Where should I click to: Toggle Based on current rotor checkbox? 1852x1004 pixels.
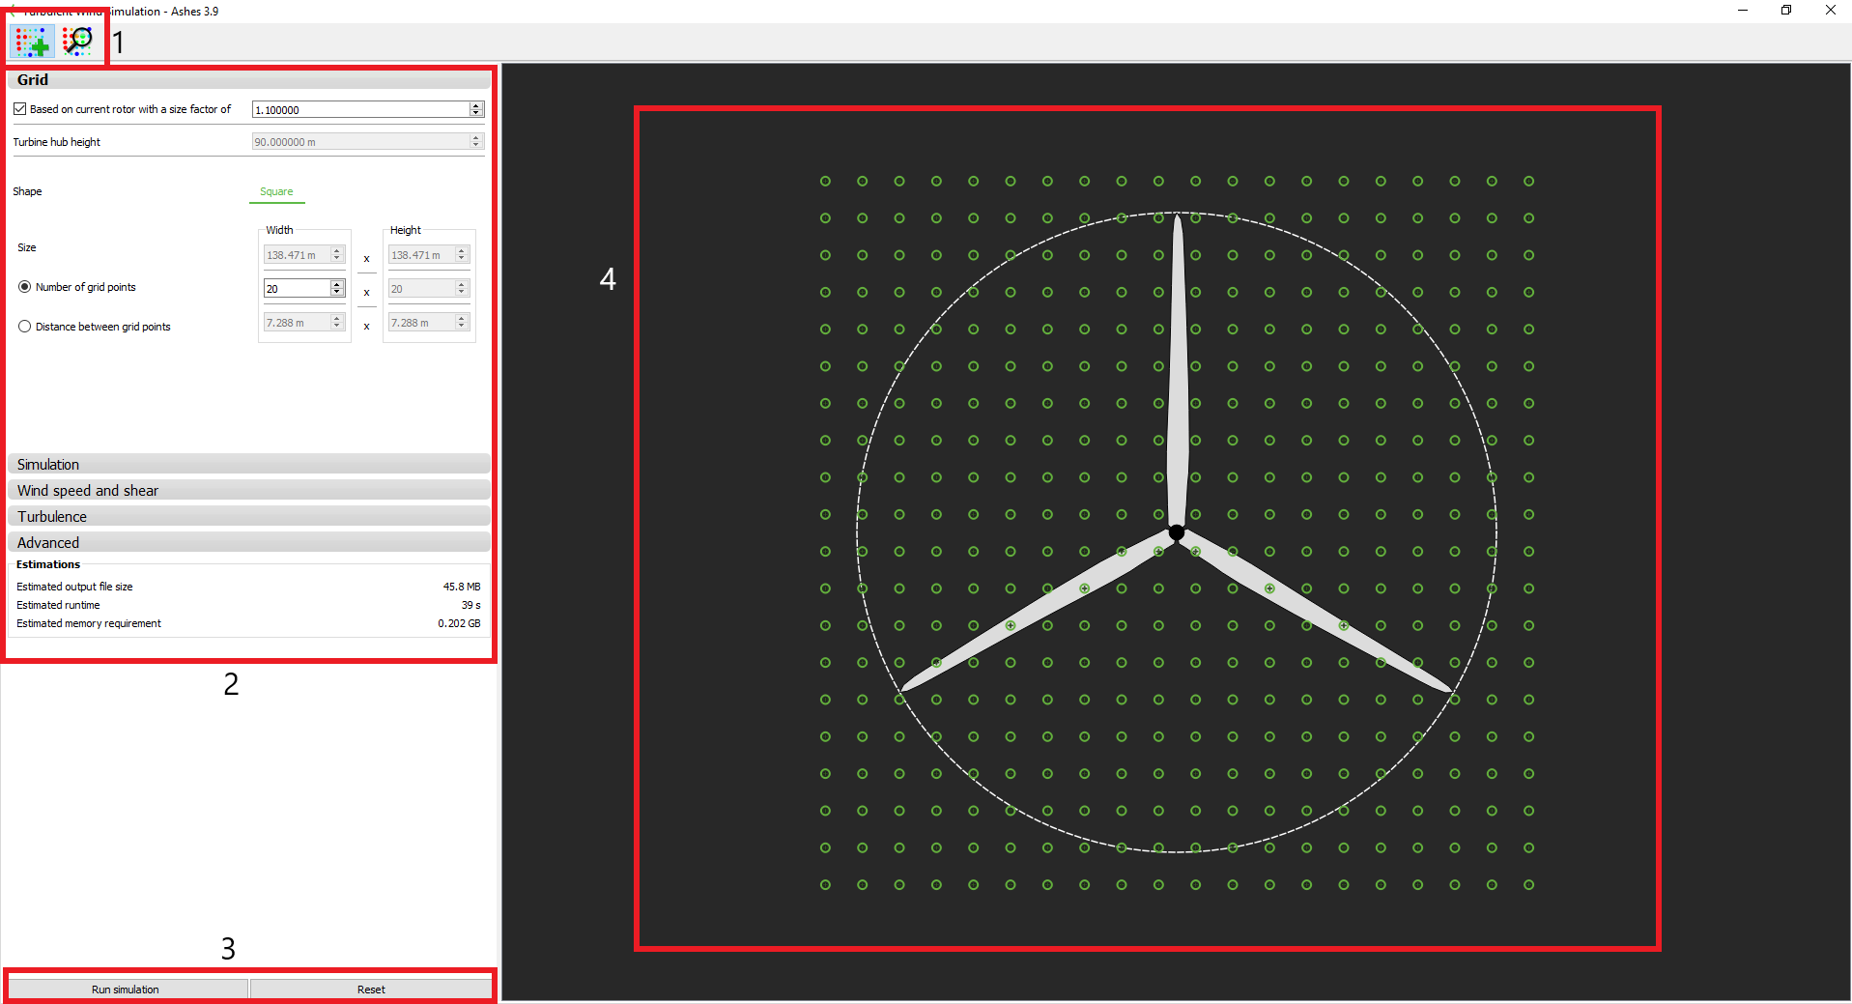coord(20,109)
